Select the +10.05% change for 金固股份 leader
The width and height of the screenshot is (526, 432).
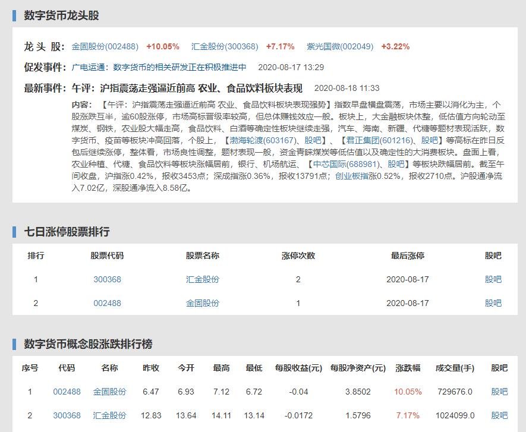(x=163, y=46)
